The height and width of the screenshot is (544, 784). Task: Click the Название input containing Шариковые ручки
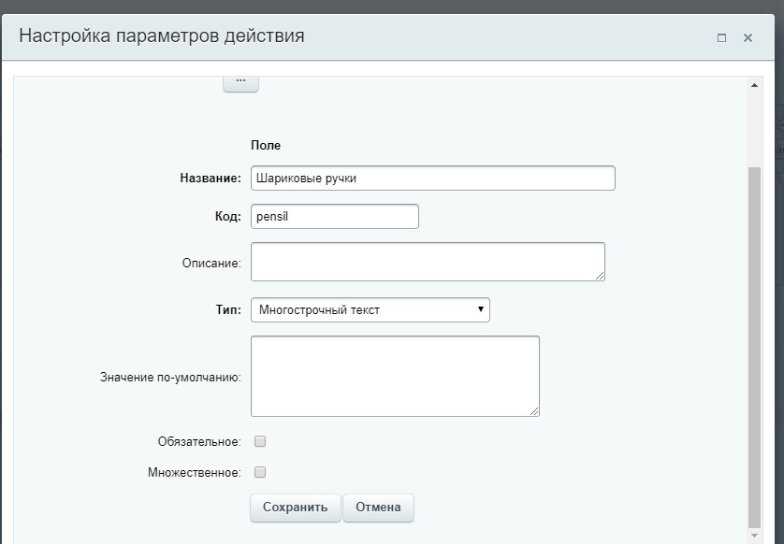[432, 178]
